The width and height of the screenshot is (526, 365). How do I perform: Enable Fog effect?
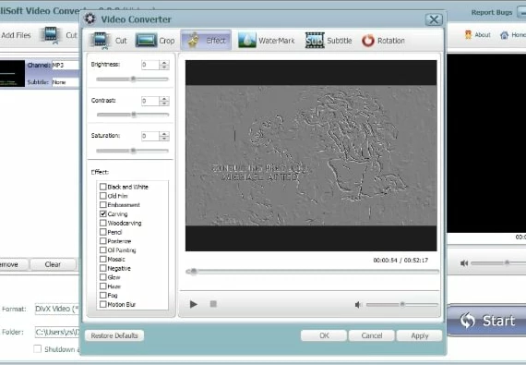click(x=103, y=296)
